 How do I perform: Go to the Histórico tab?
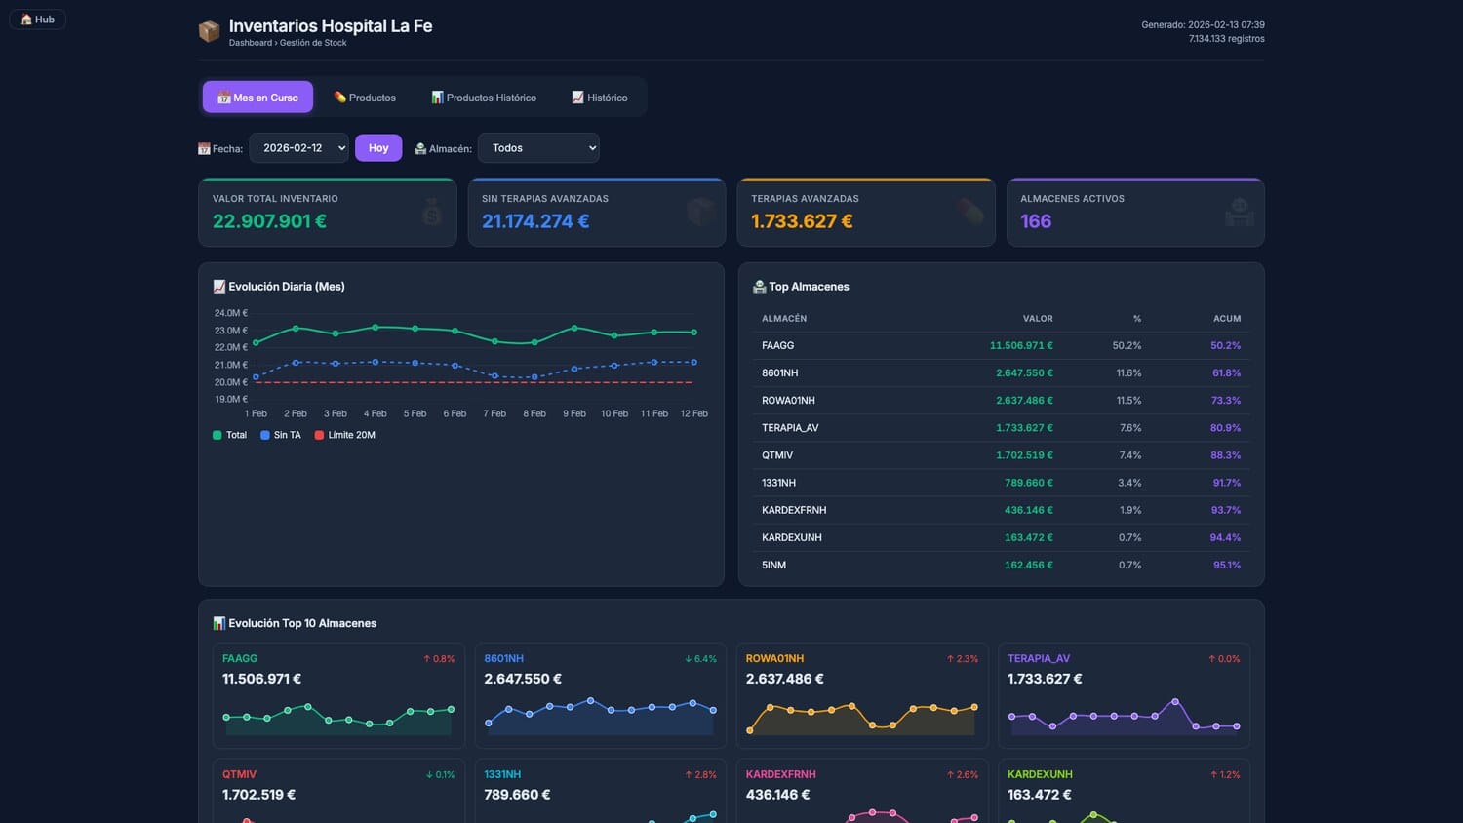click(x=600, y=98)
